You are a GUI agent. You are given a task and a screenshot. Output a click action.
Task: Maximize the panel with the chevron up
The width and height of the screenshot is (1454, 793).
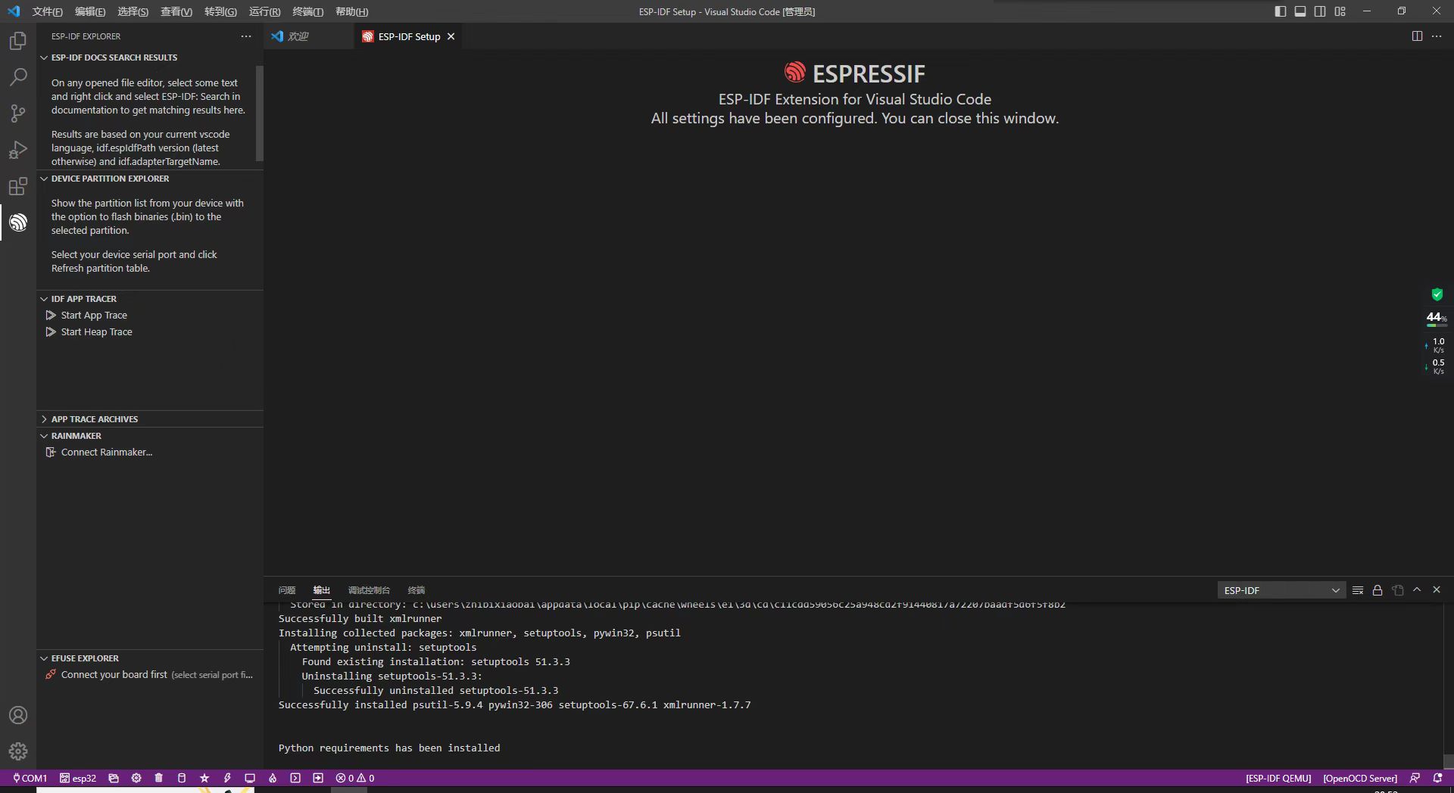pyautogui.click(x=1417, y=590)
